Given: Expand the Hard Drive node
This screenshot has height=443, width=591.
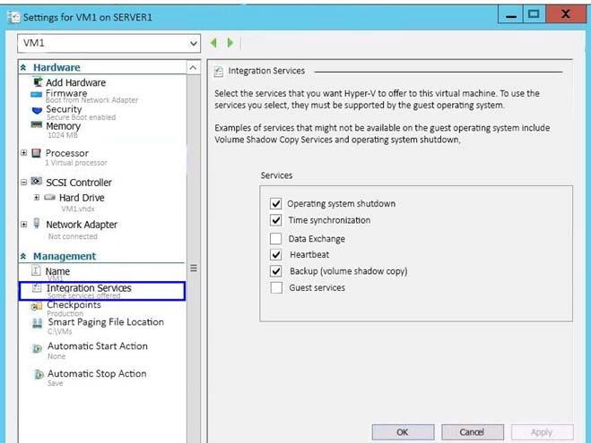Looking at the screenshot, I should [37, 198].
